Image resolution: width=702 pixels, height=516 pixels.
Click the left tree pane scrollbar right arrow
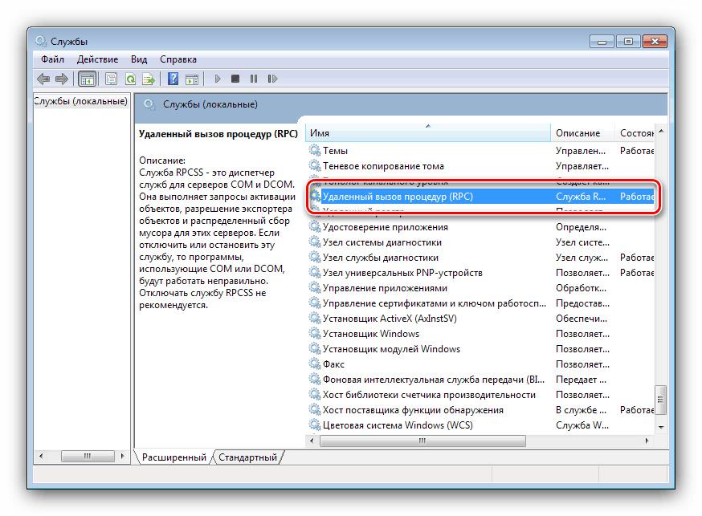click(123, 456)
